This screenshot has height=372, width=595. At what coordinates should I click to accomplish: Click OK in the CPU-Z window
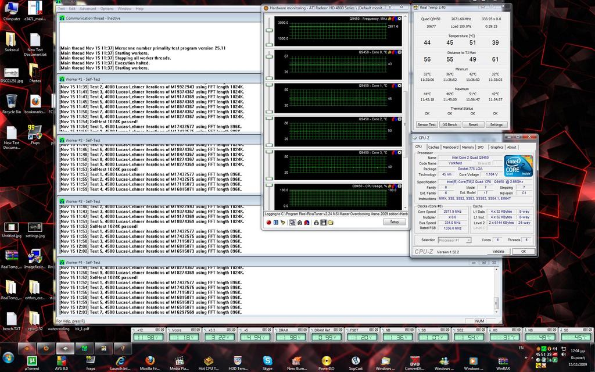coord(524,251)
